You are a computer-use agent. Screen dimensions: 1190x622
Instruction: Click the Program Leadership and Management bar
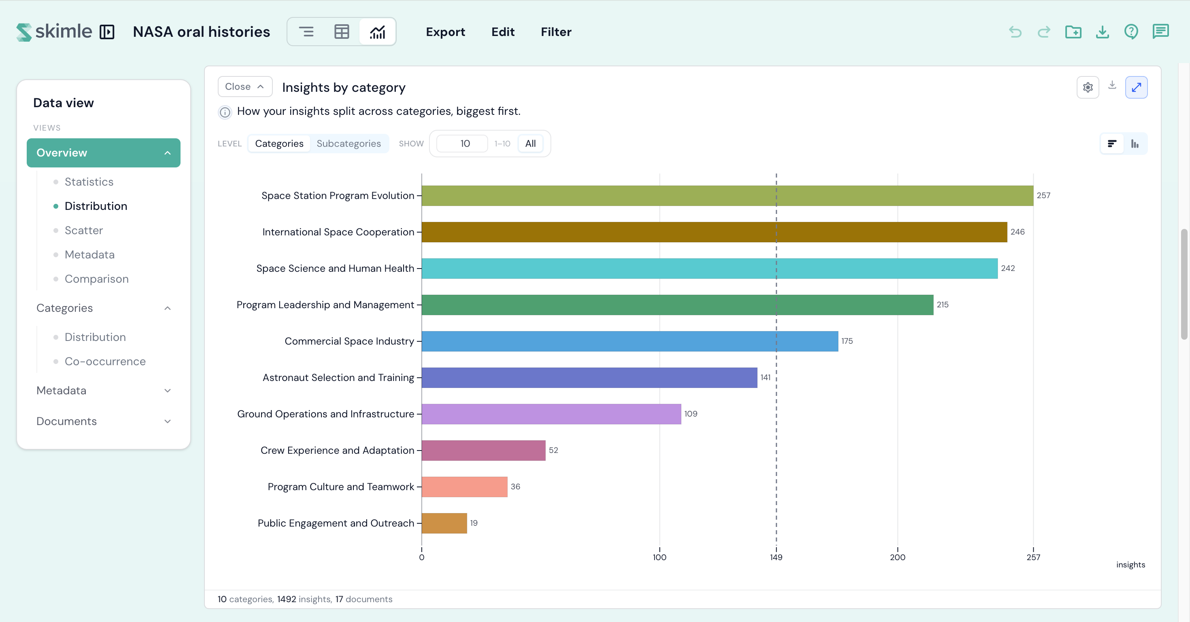tap(677, 305)
